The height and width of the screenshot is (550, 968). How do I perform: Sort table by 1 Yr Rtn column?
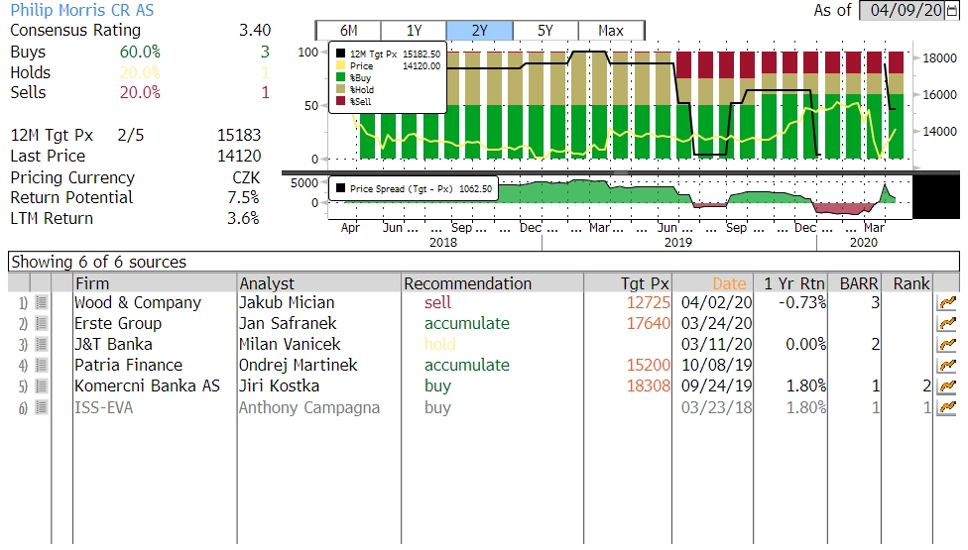coord(790,283)
